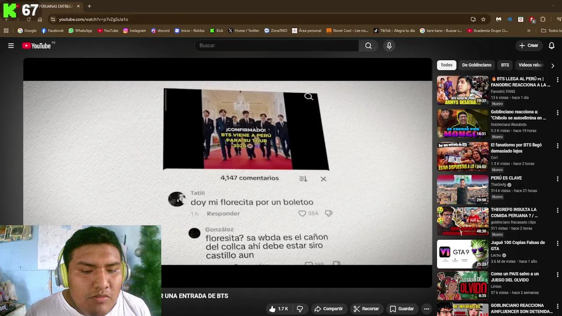Open the YouTube bookmark
This screenshot has height=316, width=562.
[x=108, y=31]
